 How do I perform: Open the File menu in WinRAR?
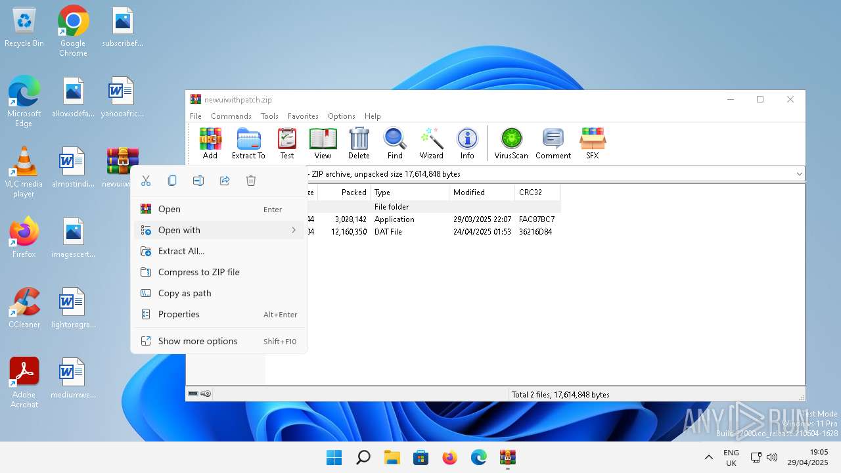point(196,116)
